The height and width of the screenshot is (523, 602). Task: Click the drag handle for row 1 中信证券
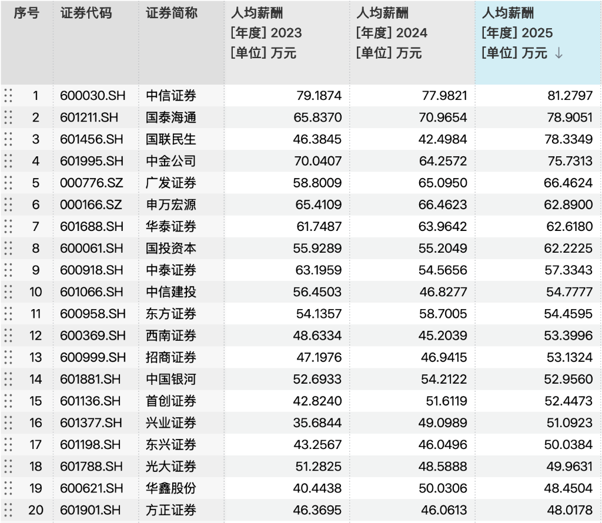coord(8,96)
